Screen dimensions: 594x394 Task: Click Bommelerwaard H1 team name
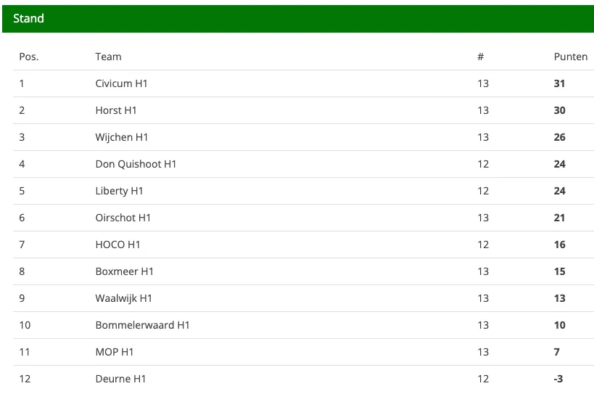pos(142,325)
